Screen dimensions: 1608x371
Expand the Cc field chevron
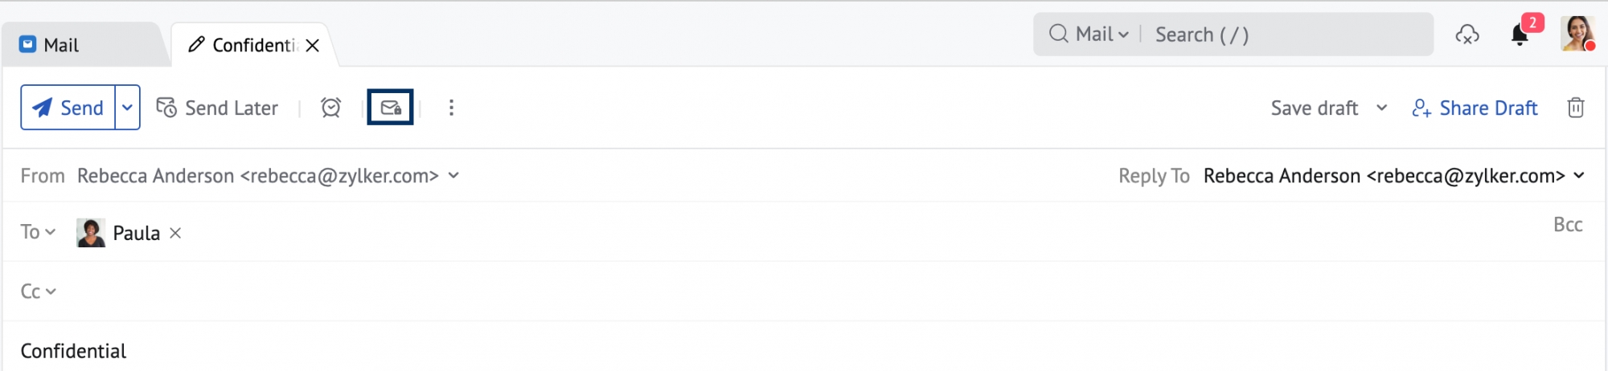51,291
